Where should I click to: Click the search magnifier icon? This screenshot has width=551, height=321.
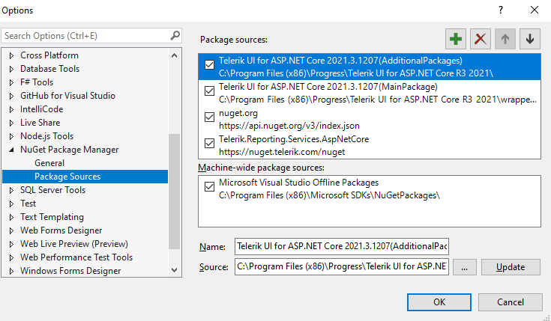pyautogui.click(x=175, y=35)
